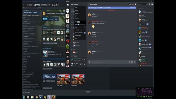Choose Add Note in context menu

(x=77, y=19)
